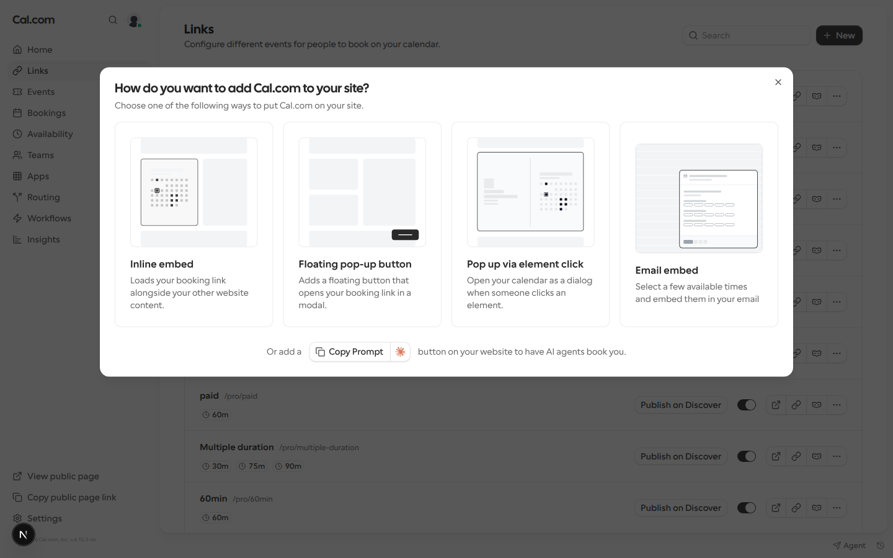893x558 pixels.
Task: Open the sidebar search icon
Action: coord(113,20)
